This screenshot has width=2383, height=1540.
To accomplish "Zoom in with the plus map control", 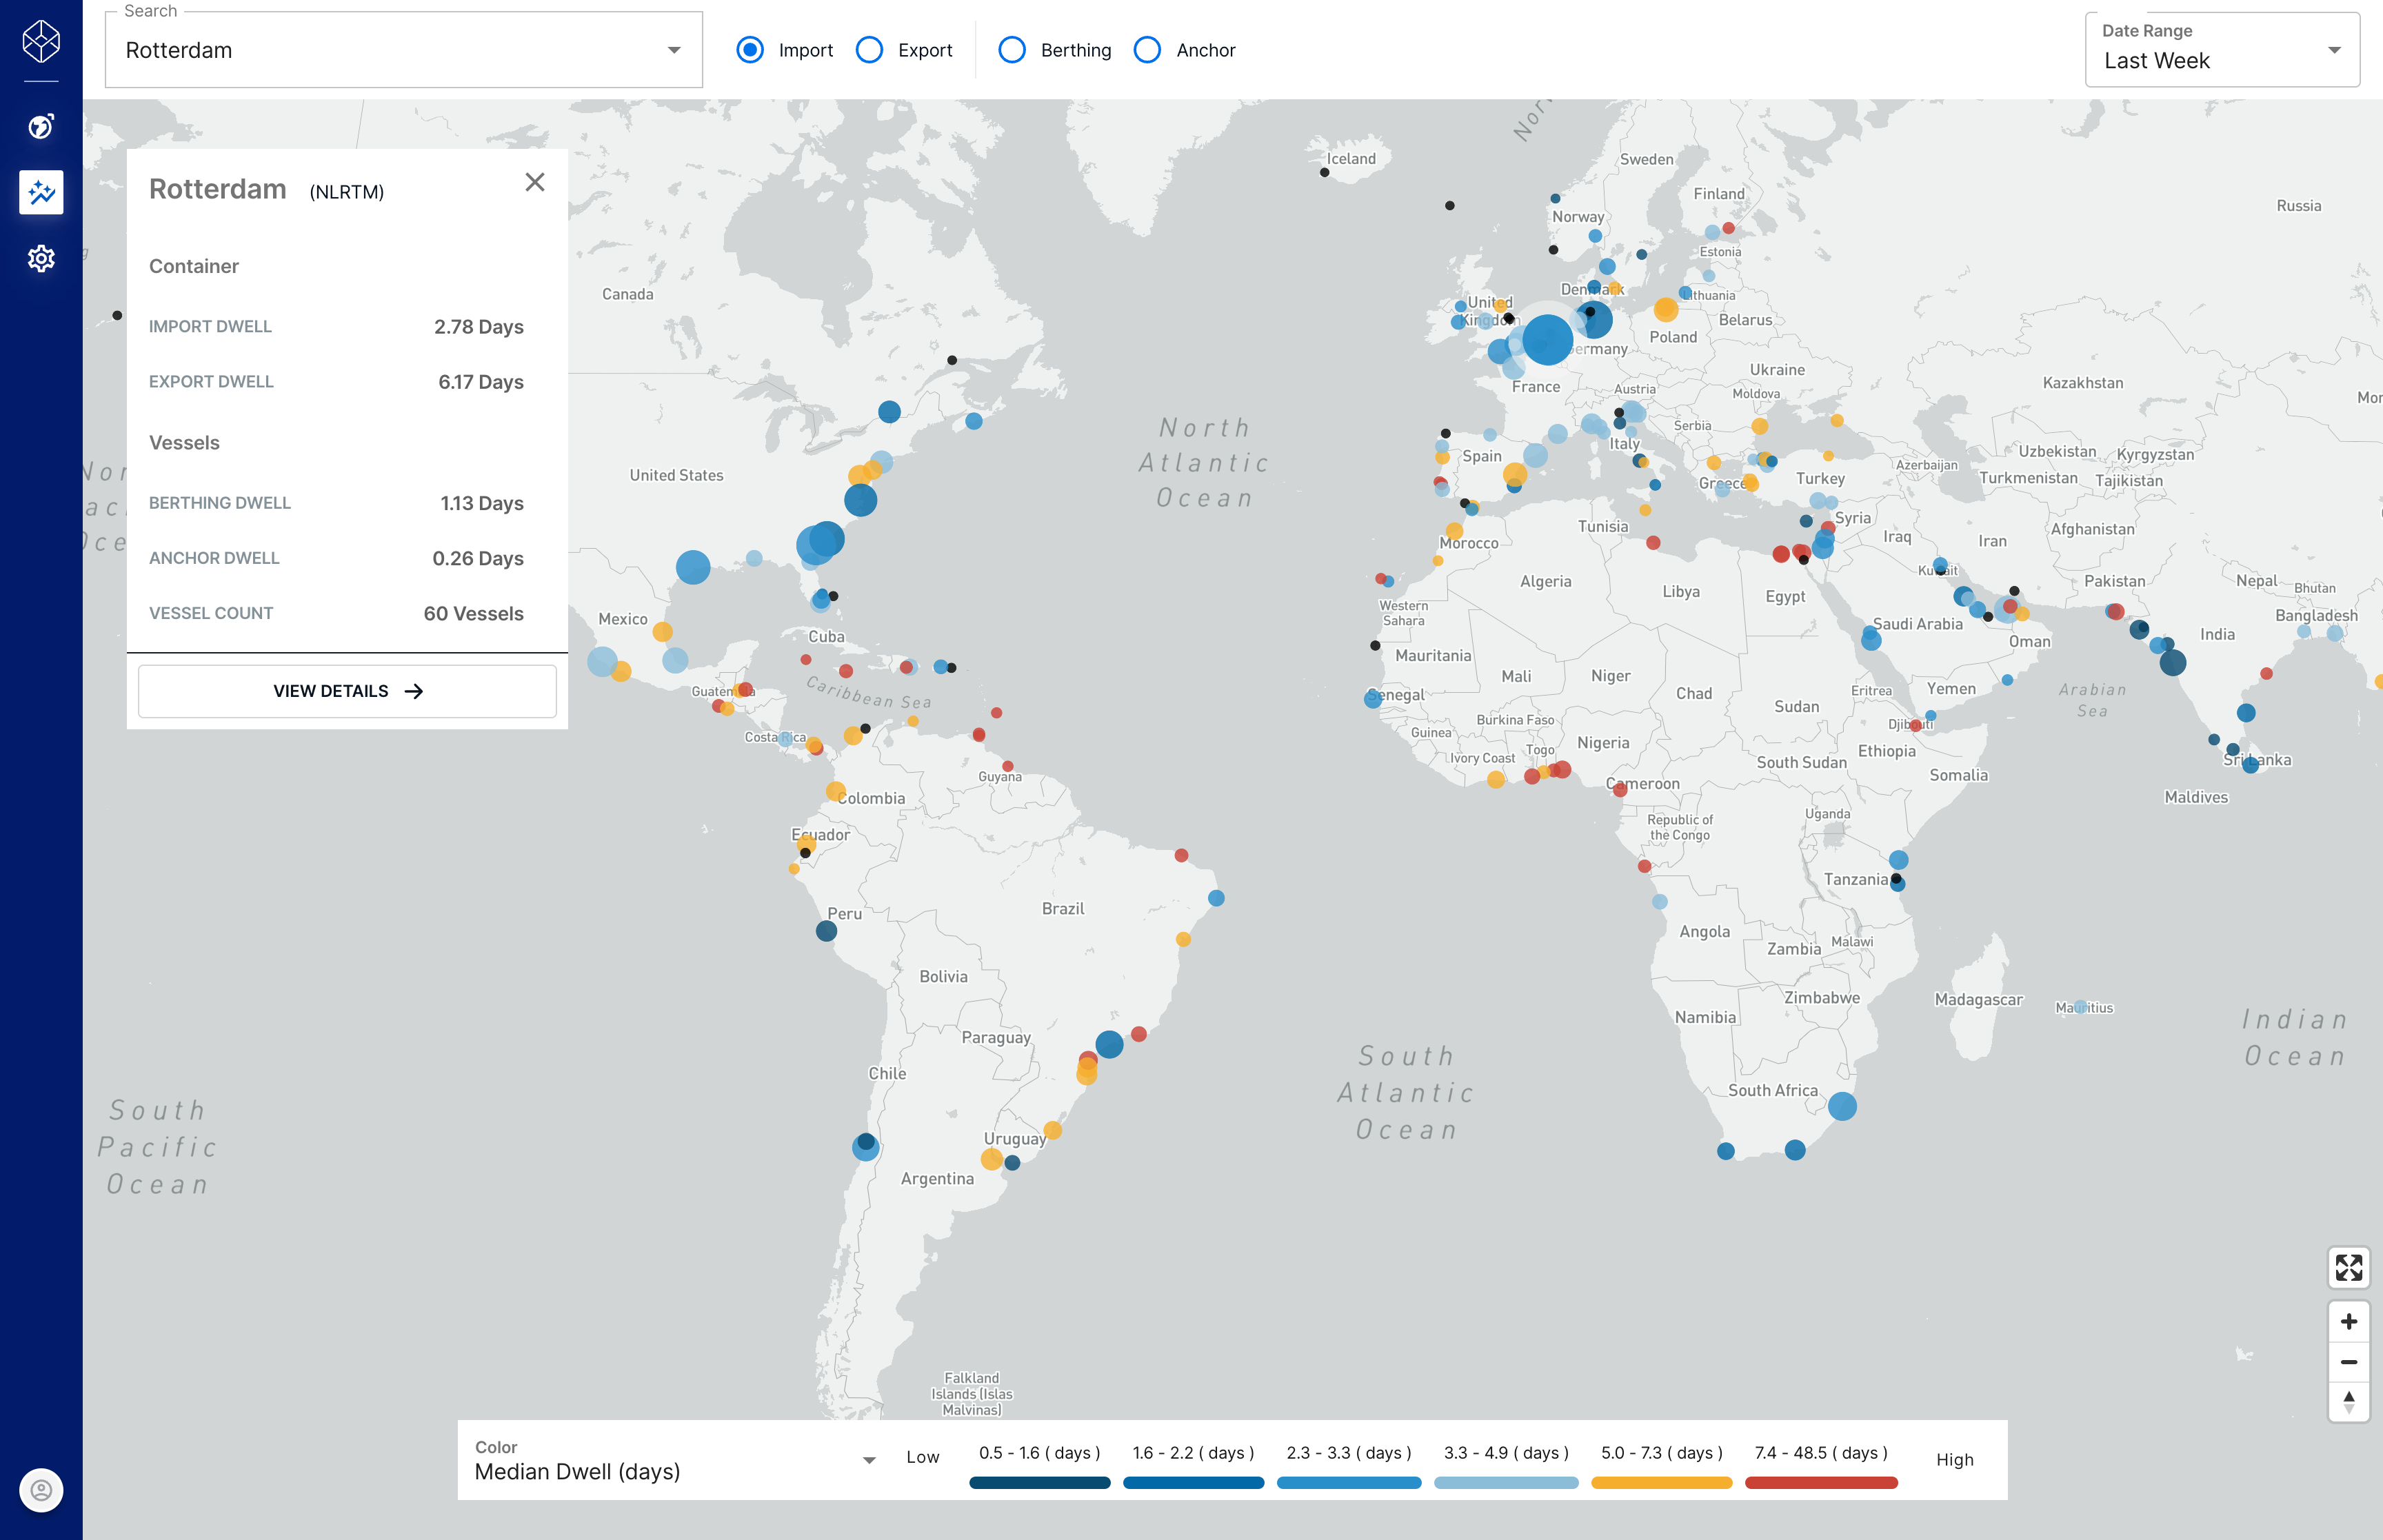I will click(x=2348, y=1322).
